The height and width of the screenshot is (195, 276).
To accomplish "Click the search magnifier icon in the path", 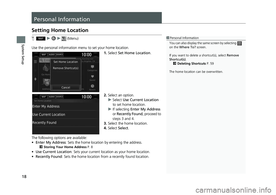I will [x=53, y=39].
